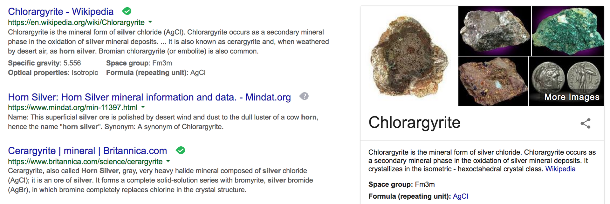Click the share icon next to Chlorargyrite heading

586,123
